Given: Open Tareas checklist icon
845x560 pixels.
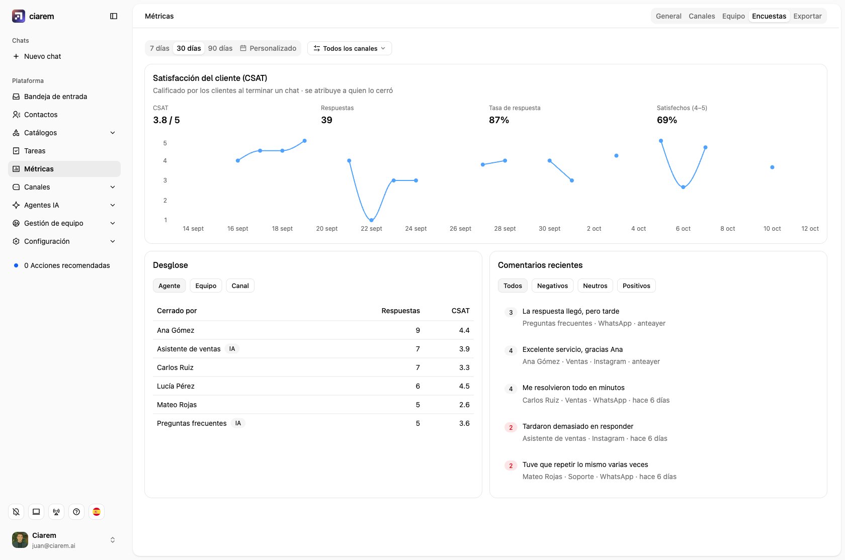Looking at the screenshot, I should coord(16,151).
